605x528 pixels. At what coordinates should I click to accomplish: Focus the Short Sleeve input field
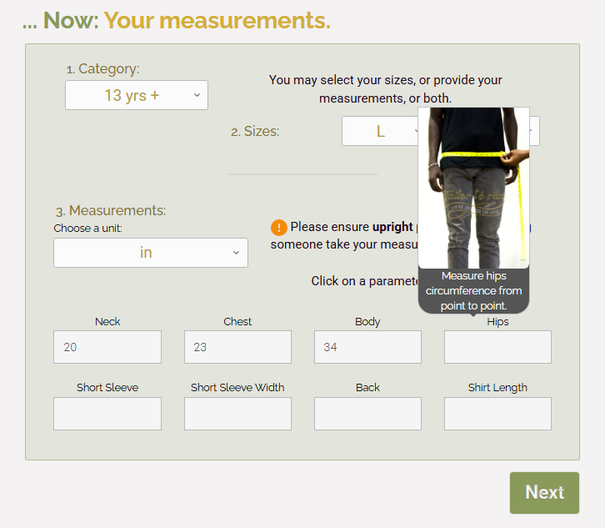click(107, 414)
